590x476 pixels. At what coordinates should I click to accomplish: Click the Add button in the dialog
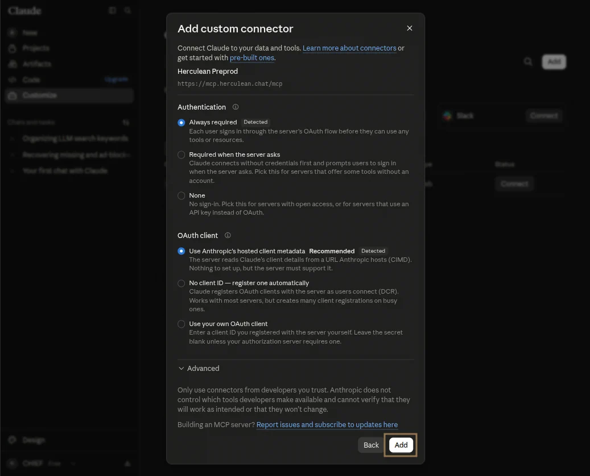[401, 445]
